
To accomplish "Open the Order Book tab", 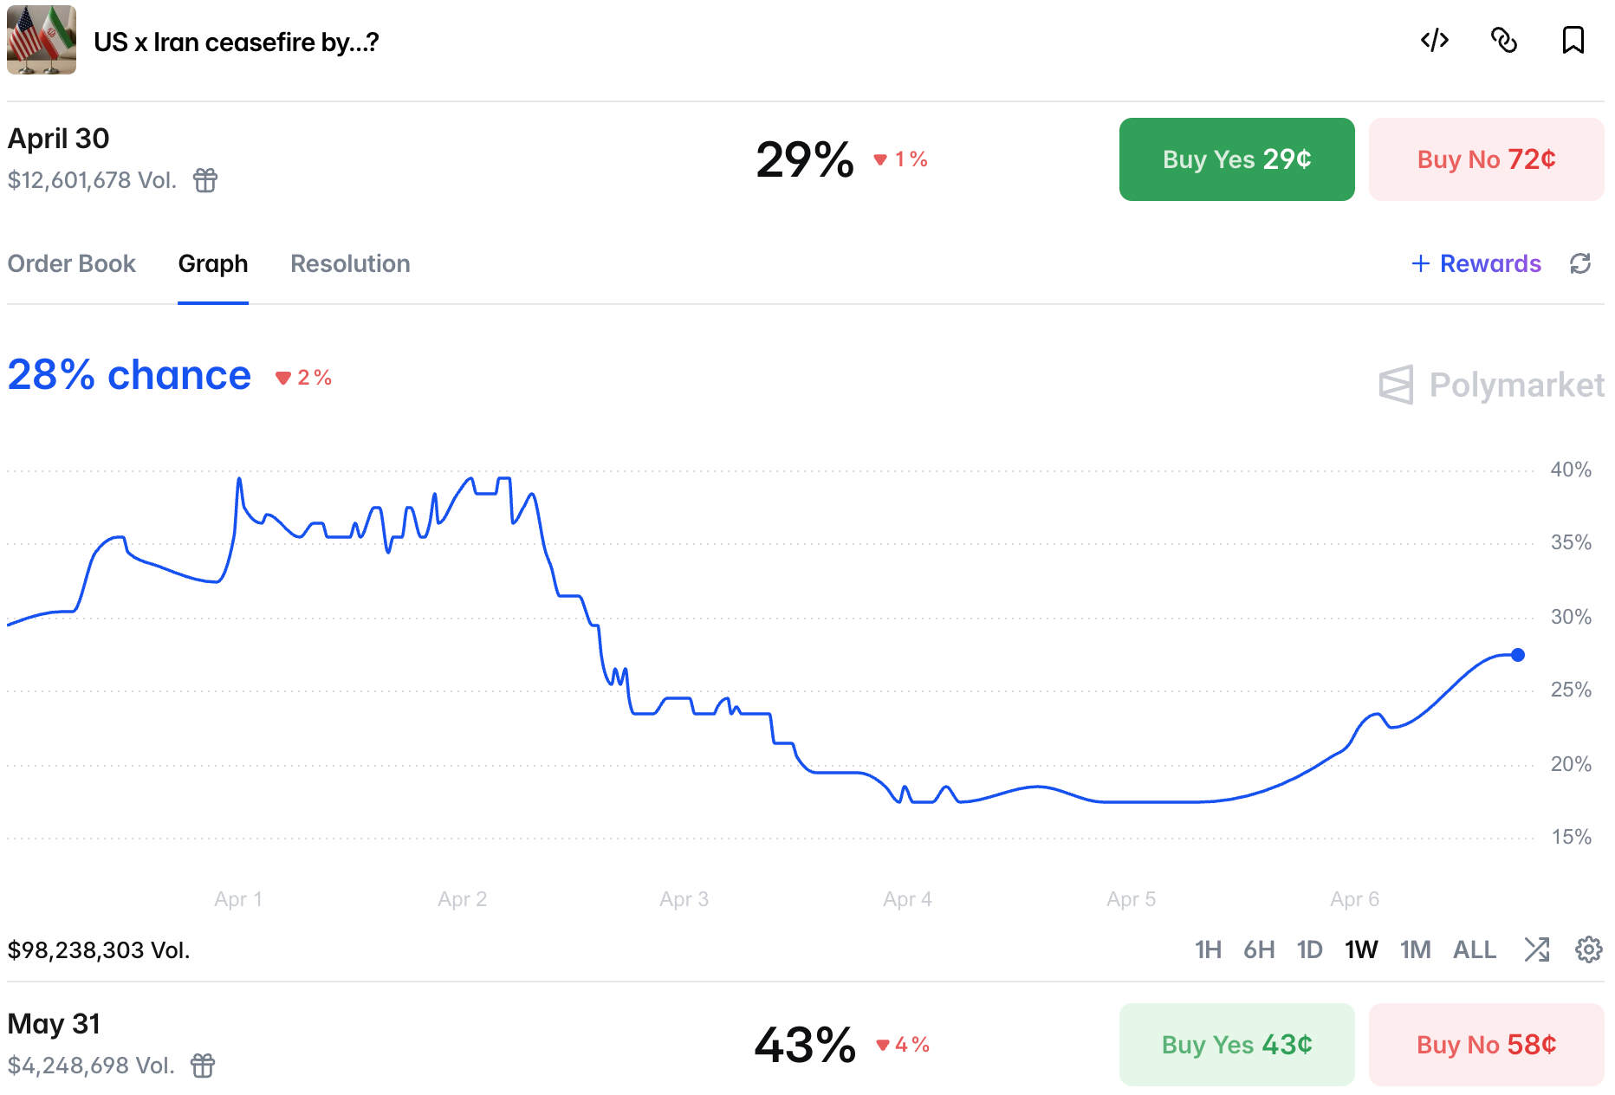I will coord(72,263).
